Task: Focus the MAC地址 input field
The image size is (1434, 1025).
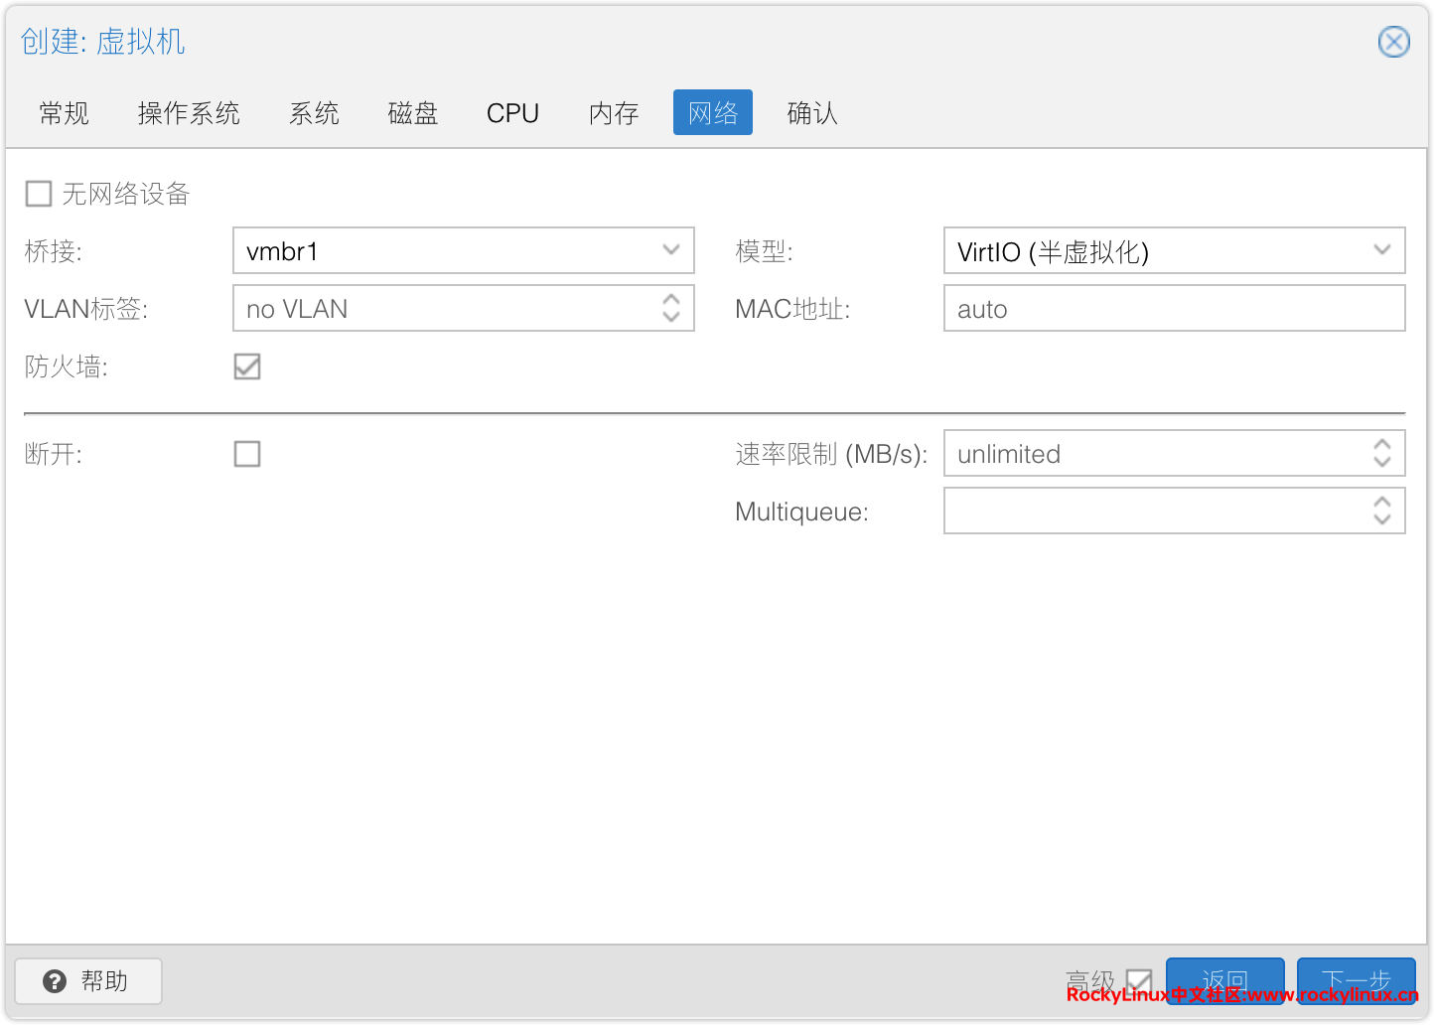Action: click(1173, 309)
